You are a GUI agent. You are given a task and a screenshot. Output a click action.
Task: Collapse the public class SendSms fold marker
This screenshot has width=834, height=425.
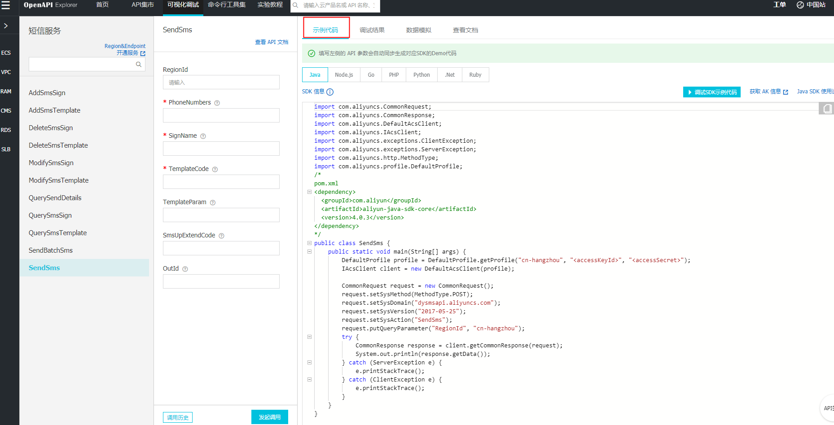309,243
